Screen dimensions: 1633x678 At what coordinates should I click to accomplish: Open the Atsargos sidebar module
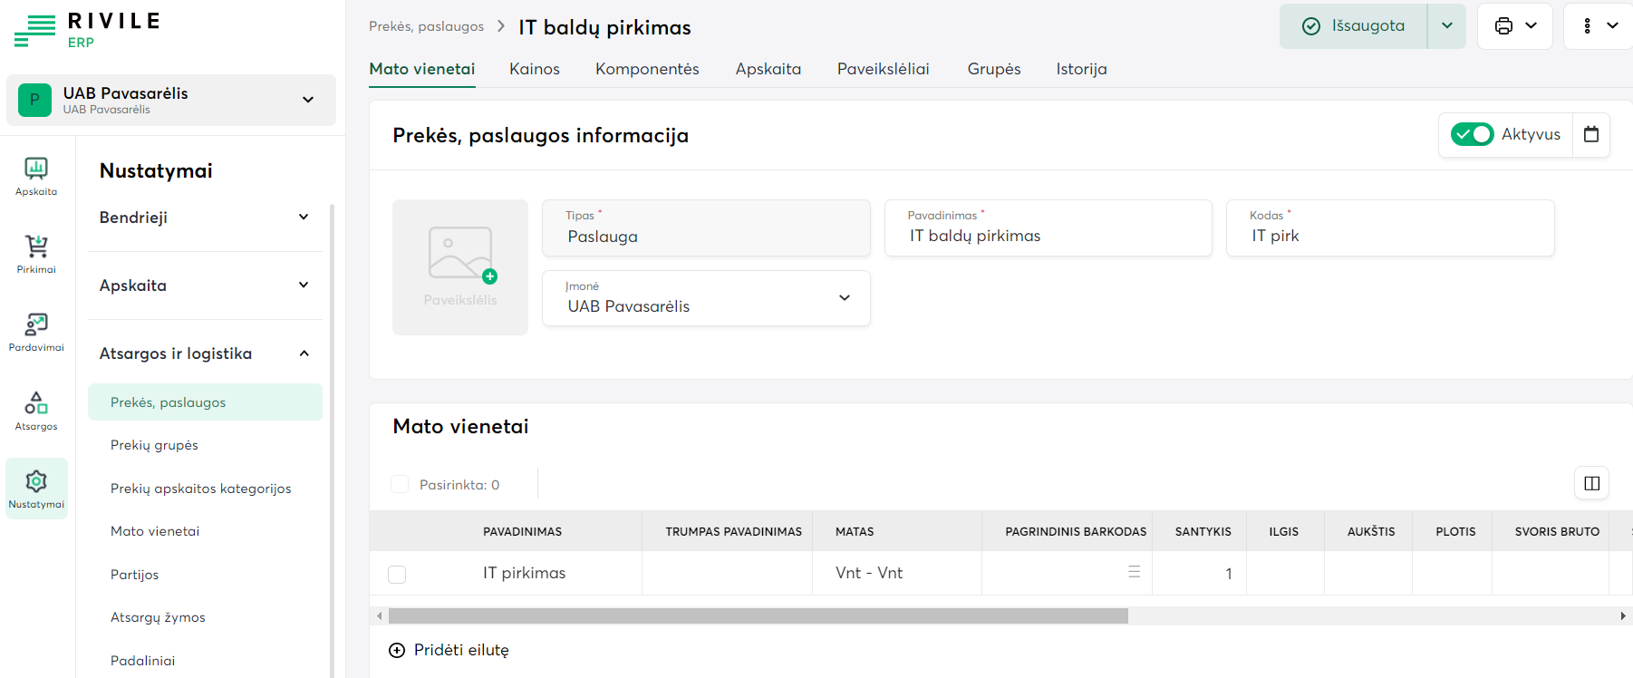(36, 412)
